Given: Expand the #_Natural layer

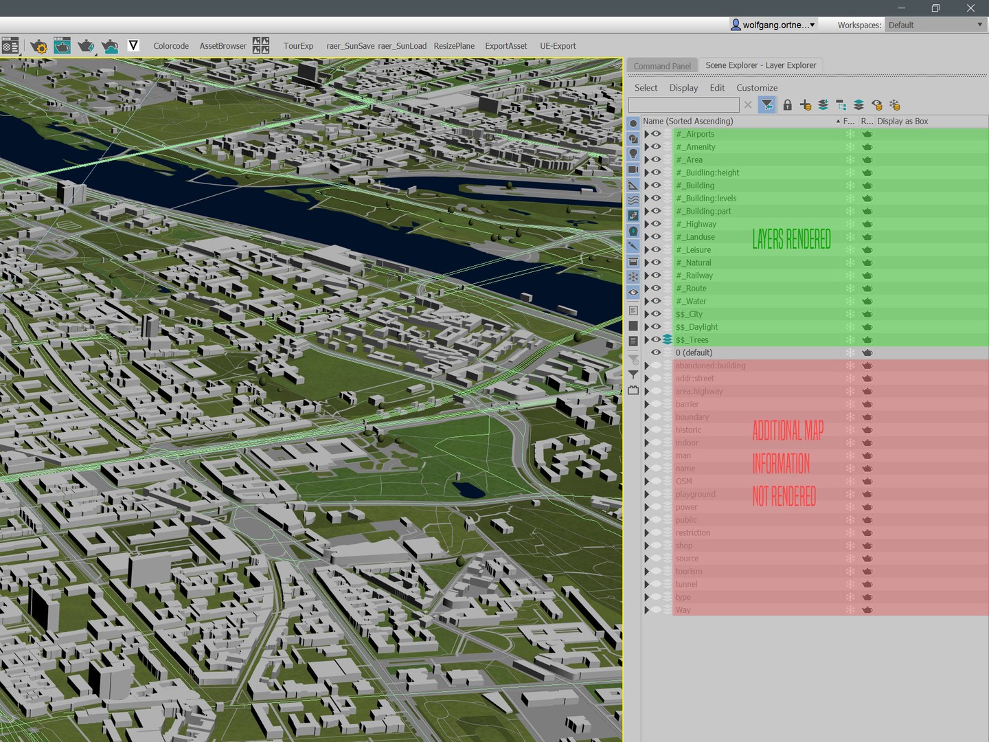Looking at the screenshot, I should [646, 262].
